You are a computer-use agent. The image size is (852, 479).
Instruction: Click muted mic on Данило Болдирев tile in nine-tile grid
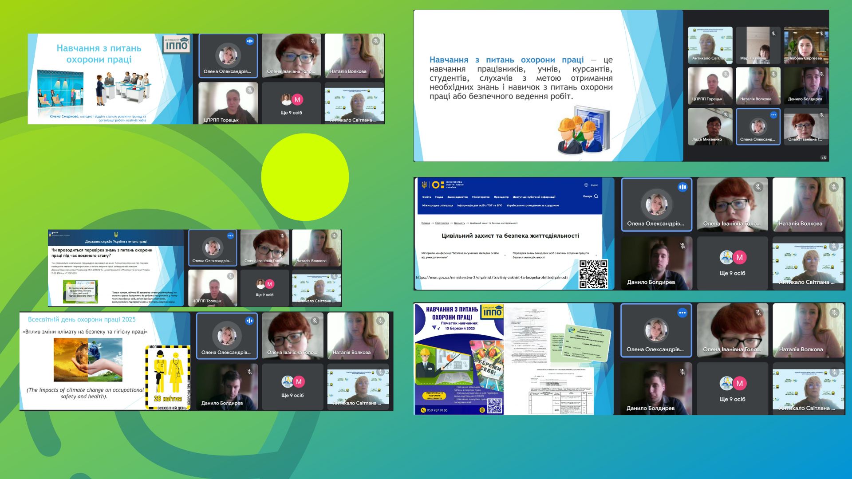821,74
